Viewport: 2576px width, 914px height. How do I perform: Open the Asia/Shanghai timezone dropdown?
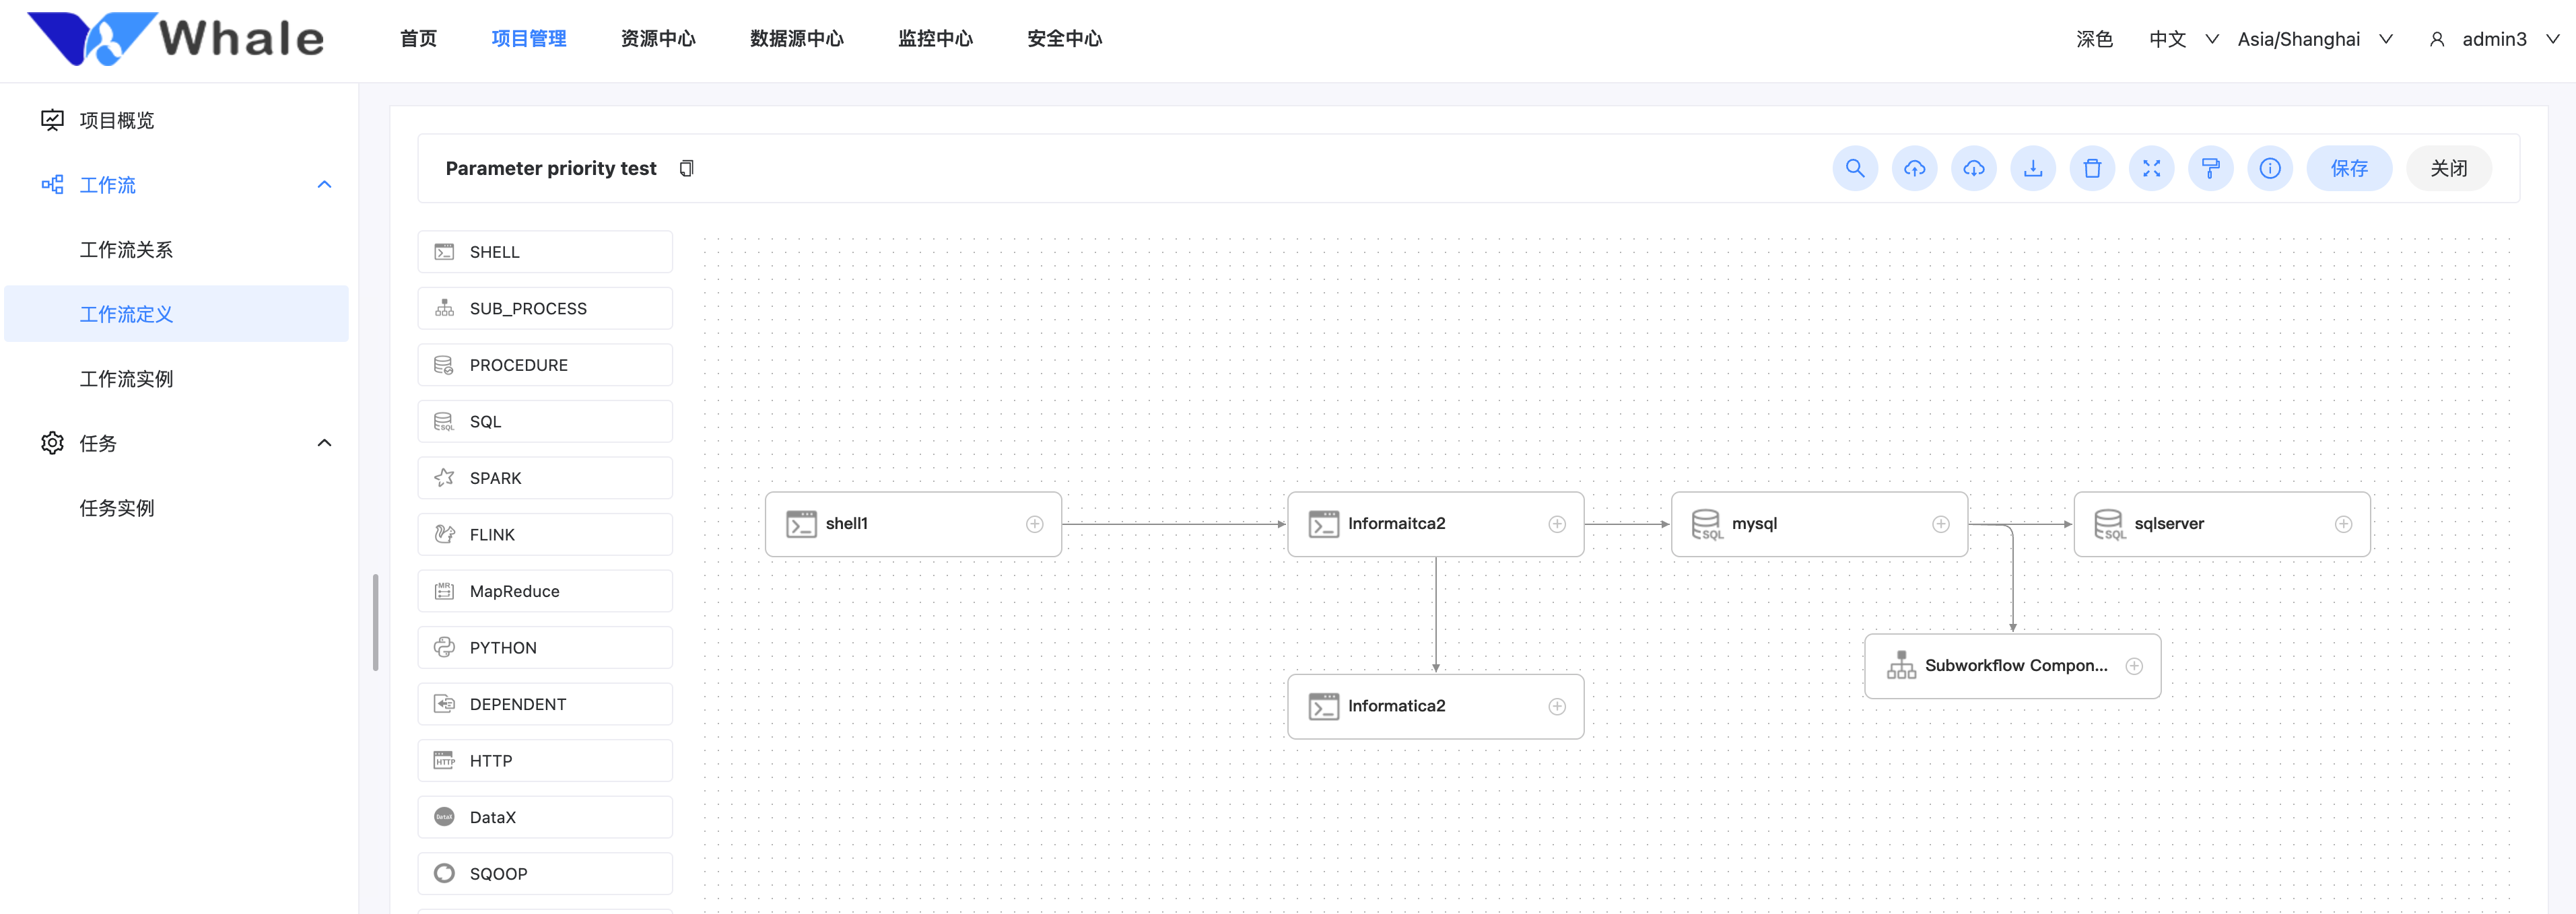[2313, 39]
